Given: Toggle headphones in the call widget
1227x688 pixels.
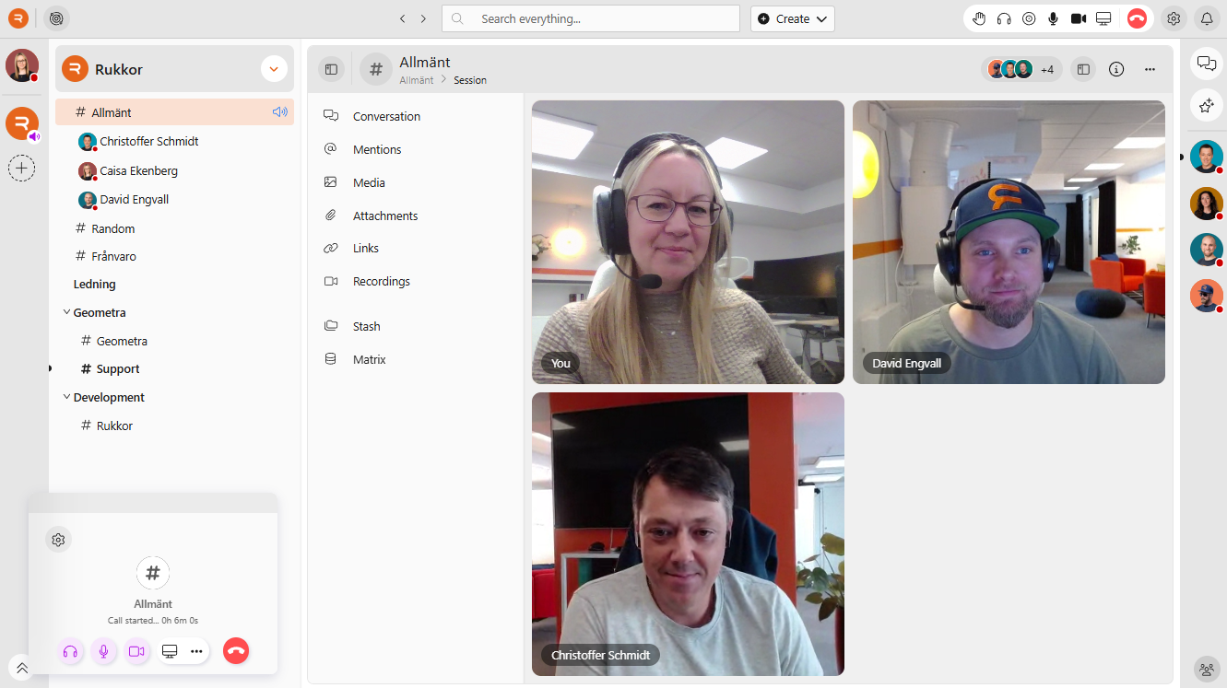Looking at the screenshot, I should (x=70, y=651).
